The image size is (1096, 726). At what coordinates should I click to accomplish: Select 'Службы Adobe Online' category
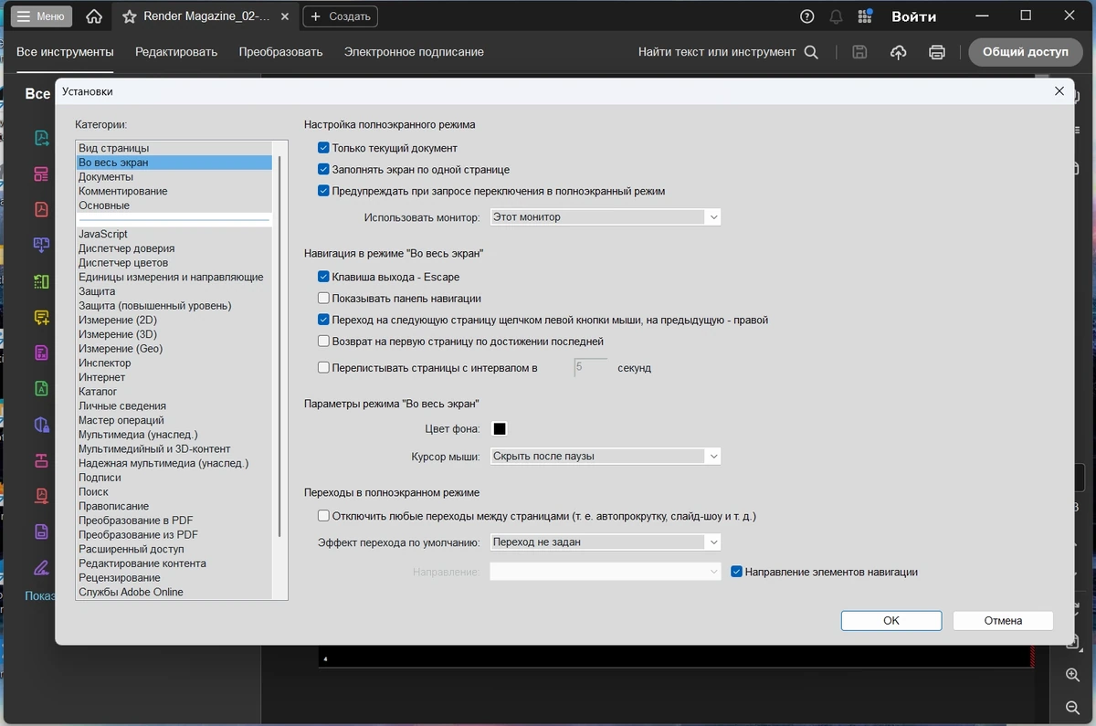pos(131,592)
